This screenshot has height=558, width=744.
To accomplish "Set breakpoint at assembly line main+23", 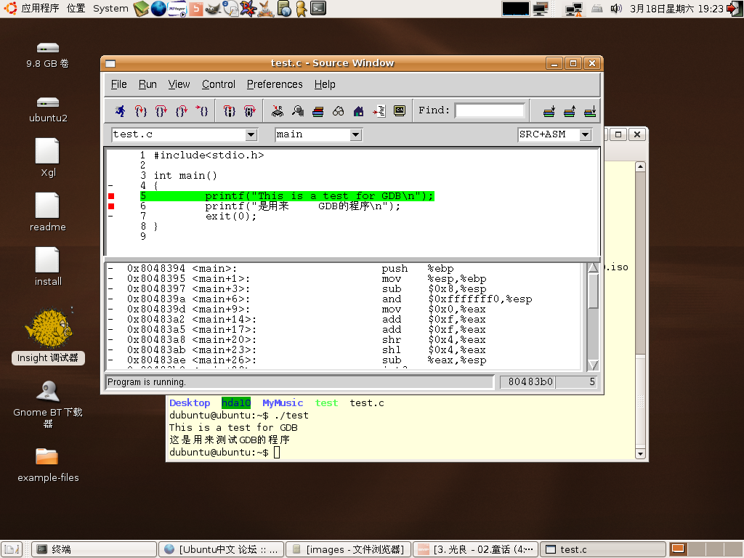I will click(x=110, y=350).
